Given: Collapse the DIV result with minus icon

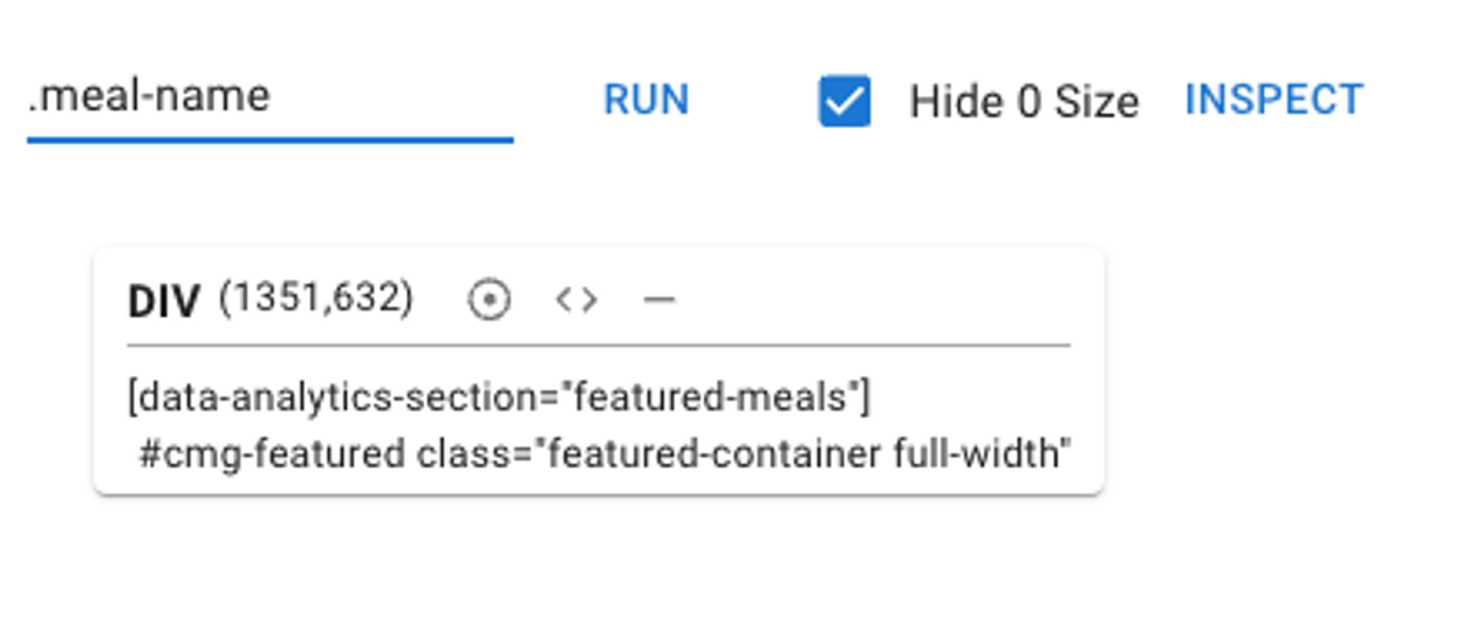Looking at the screenshot, I should coord(660,299).
